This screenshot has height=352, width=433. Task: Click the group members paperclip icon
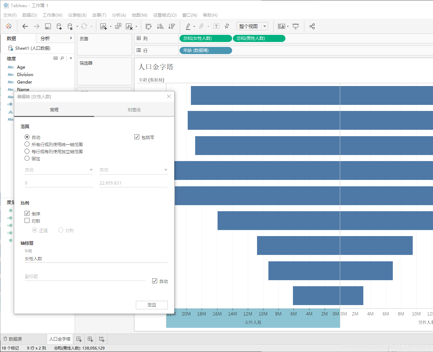201,26
